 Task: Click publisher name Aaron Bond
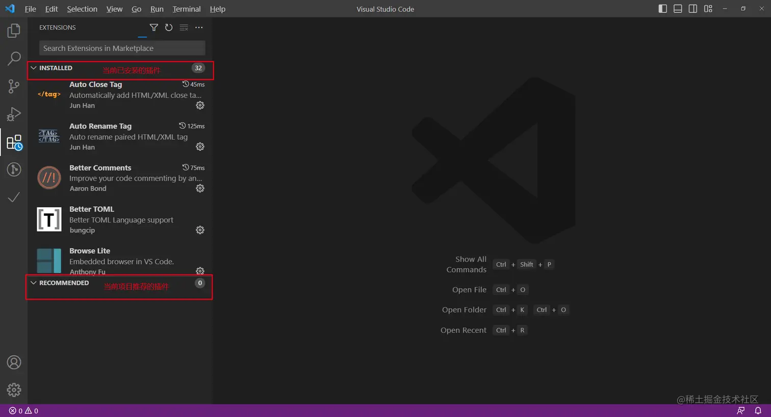pos(88,188)
